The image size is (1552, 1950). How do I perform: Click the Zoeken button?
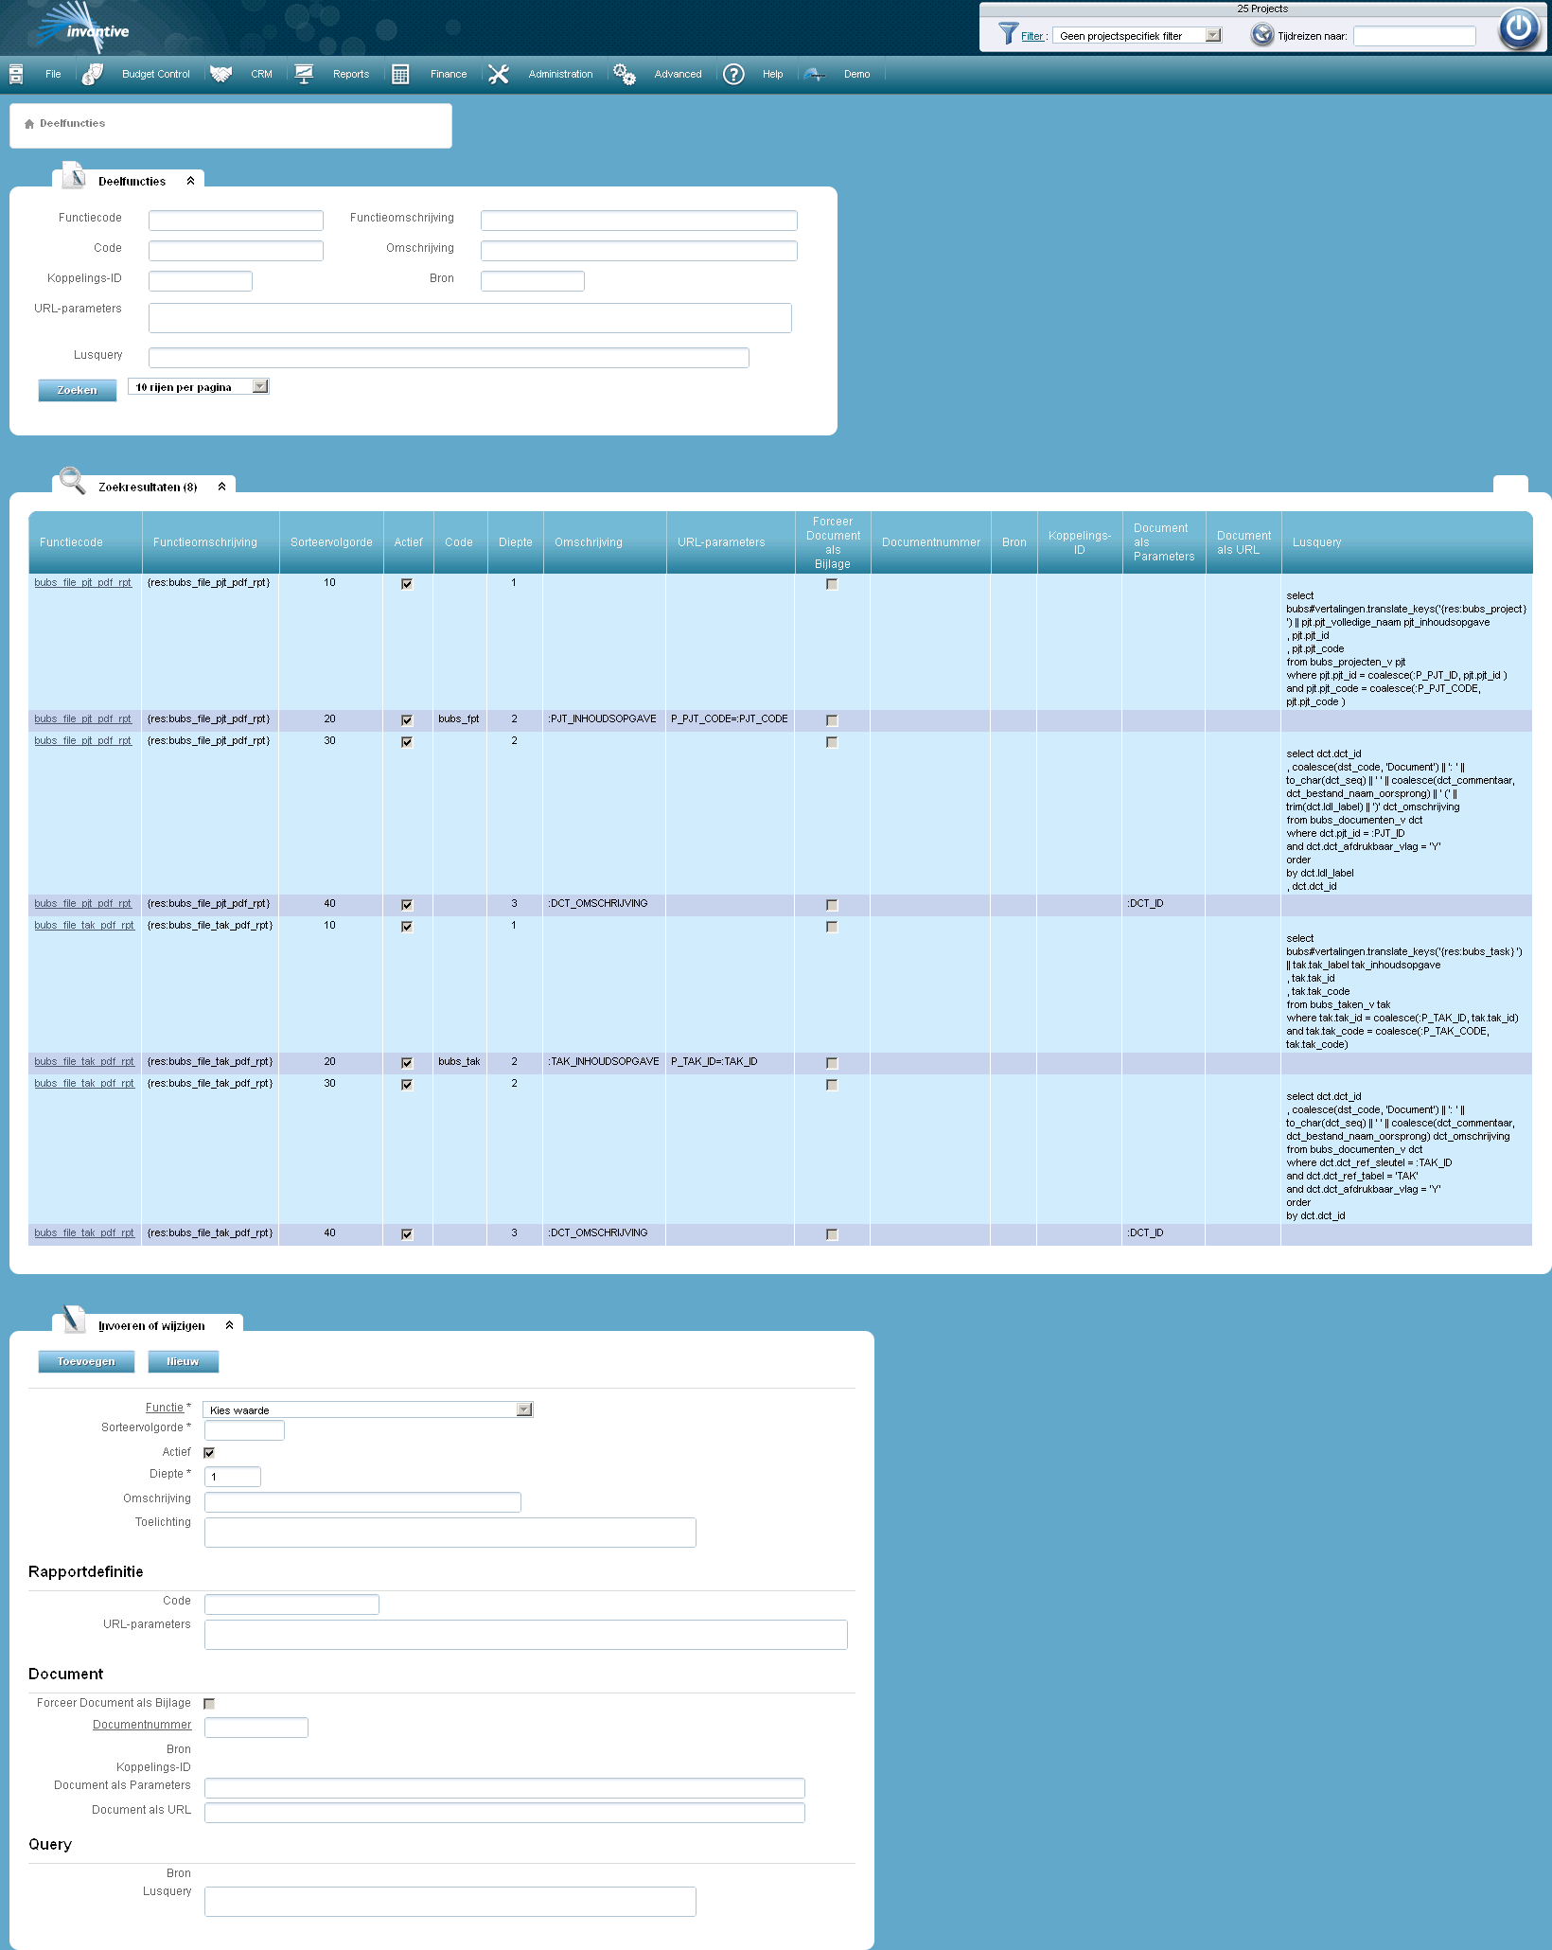coord(78,390)
